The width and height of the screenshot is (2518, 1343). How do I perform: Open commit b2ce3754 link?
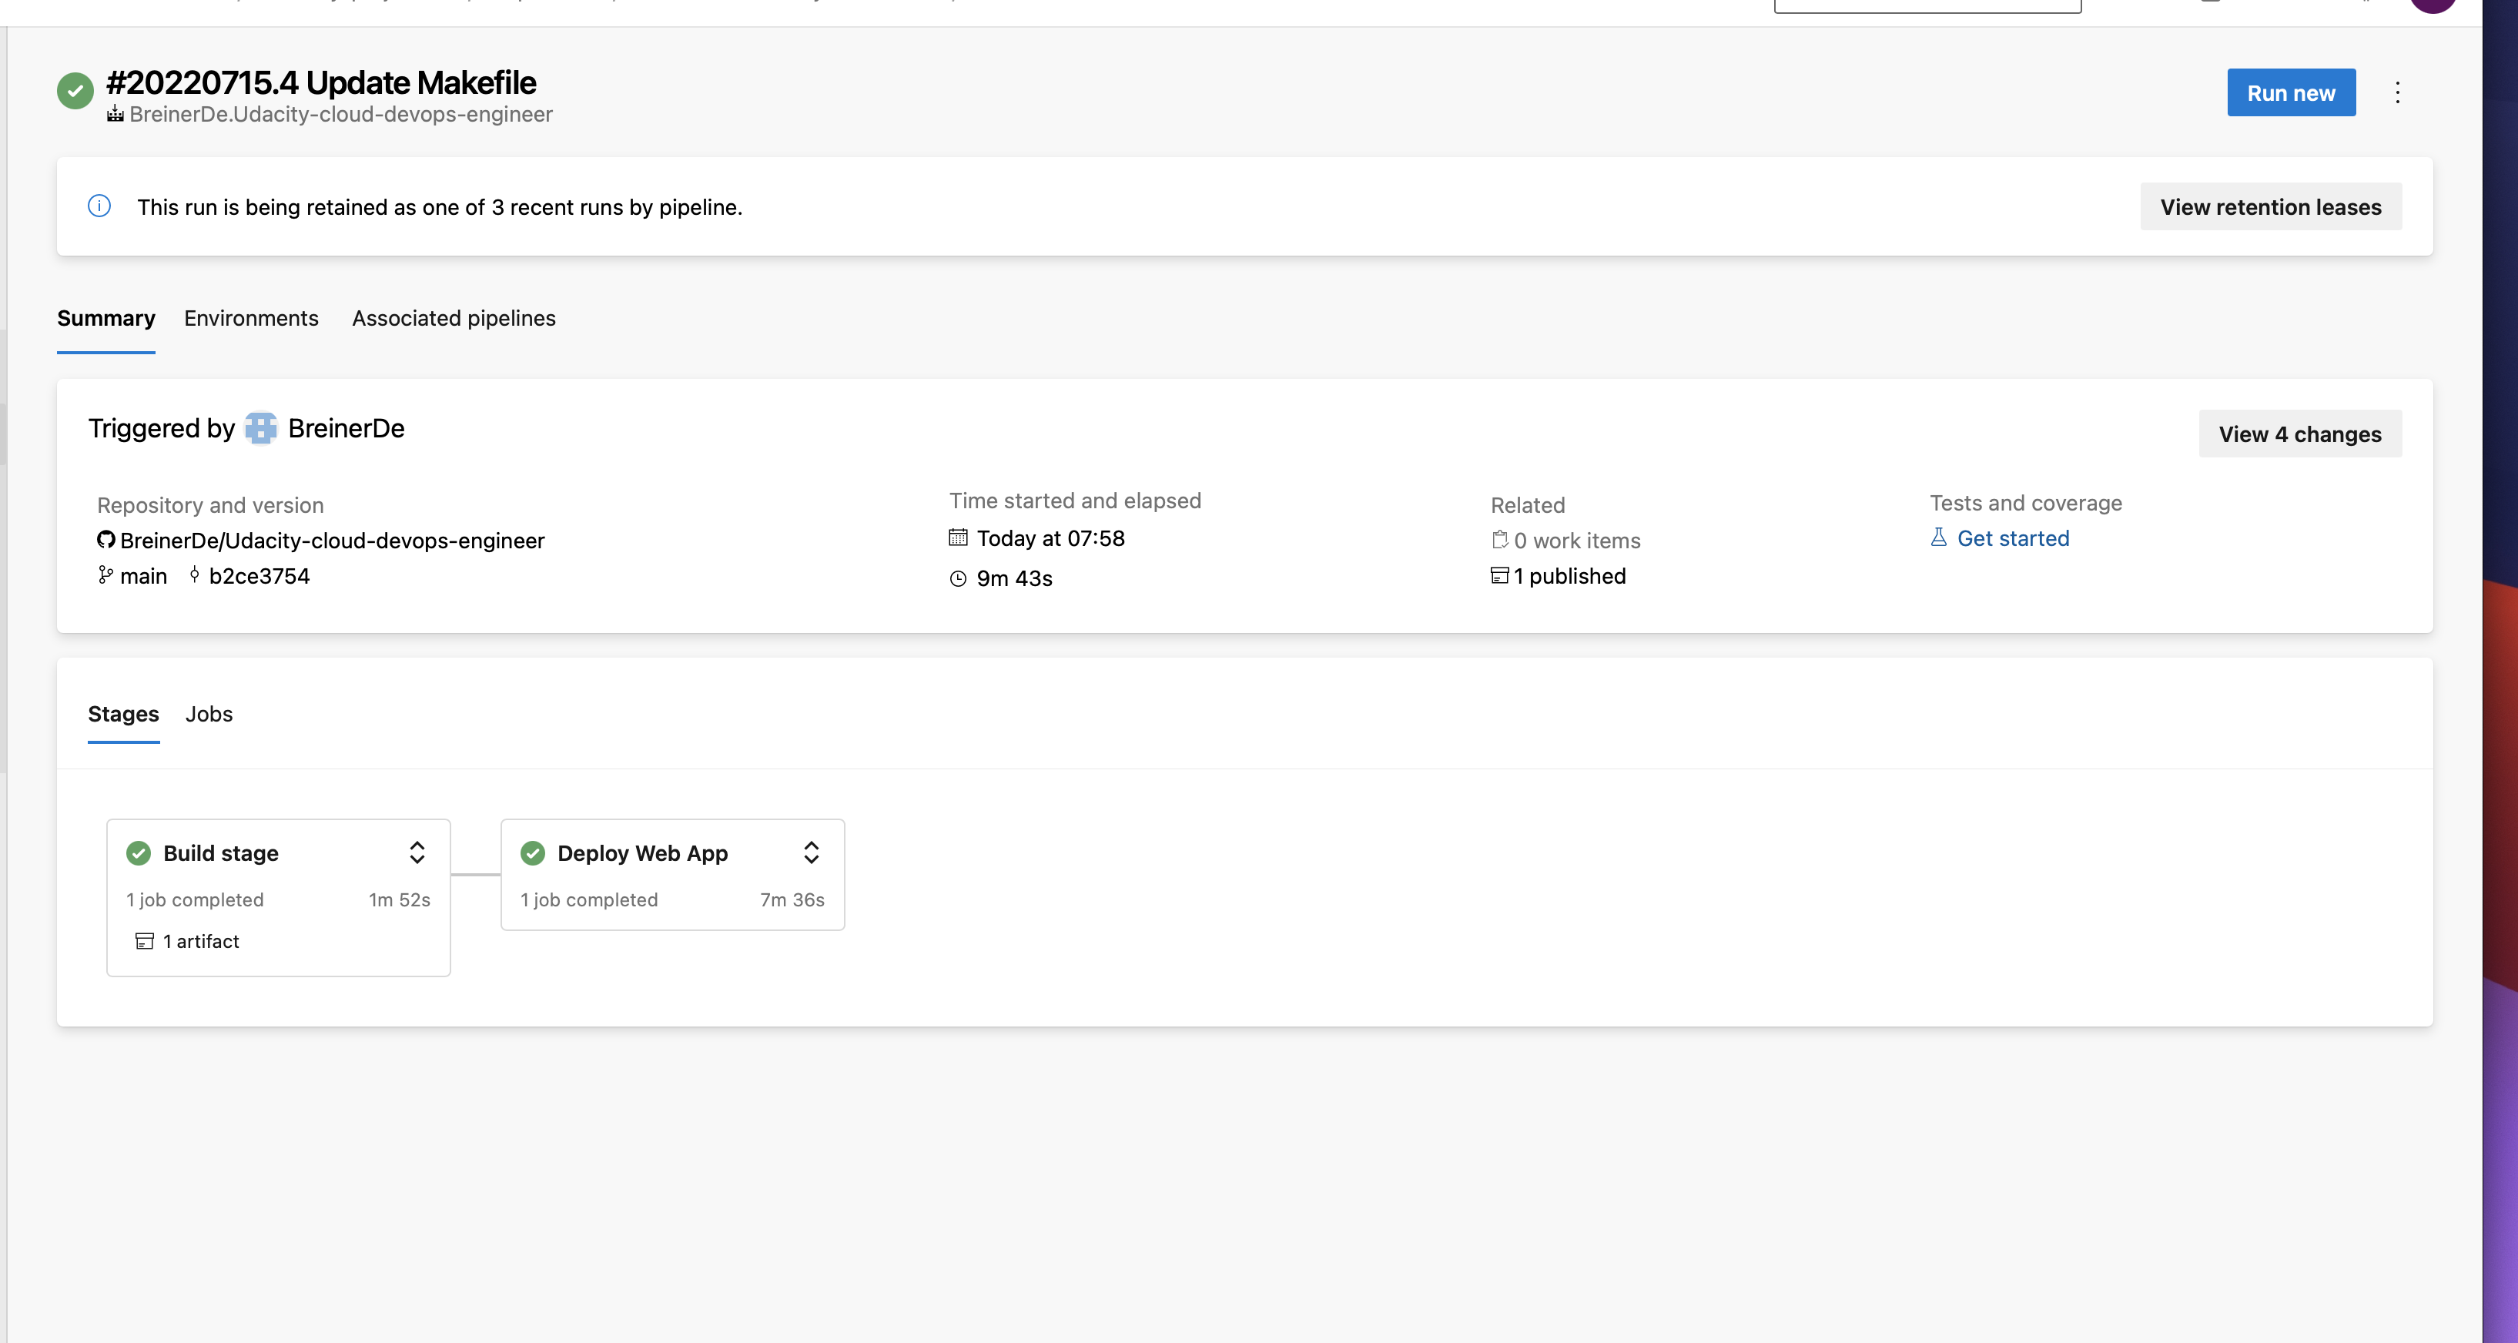tap(259, 576)
